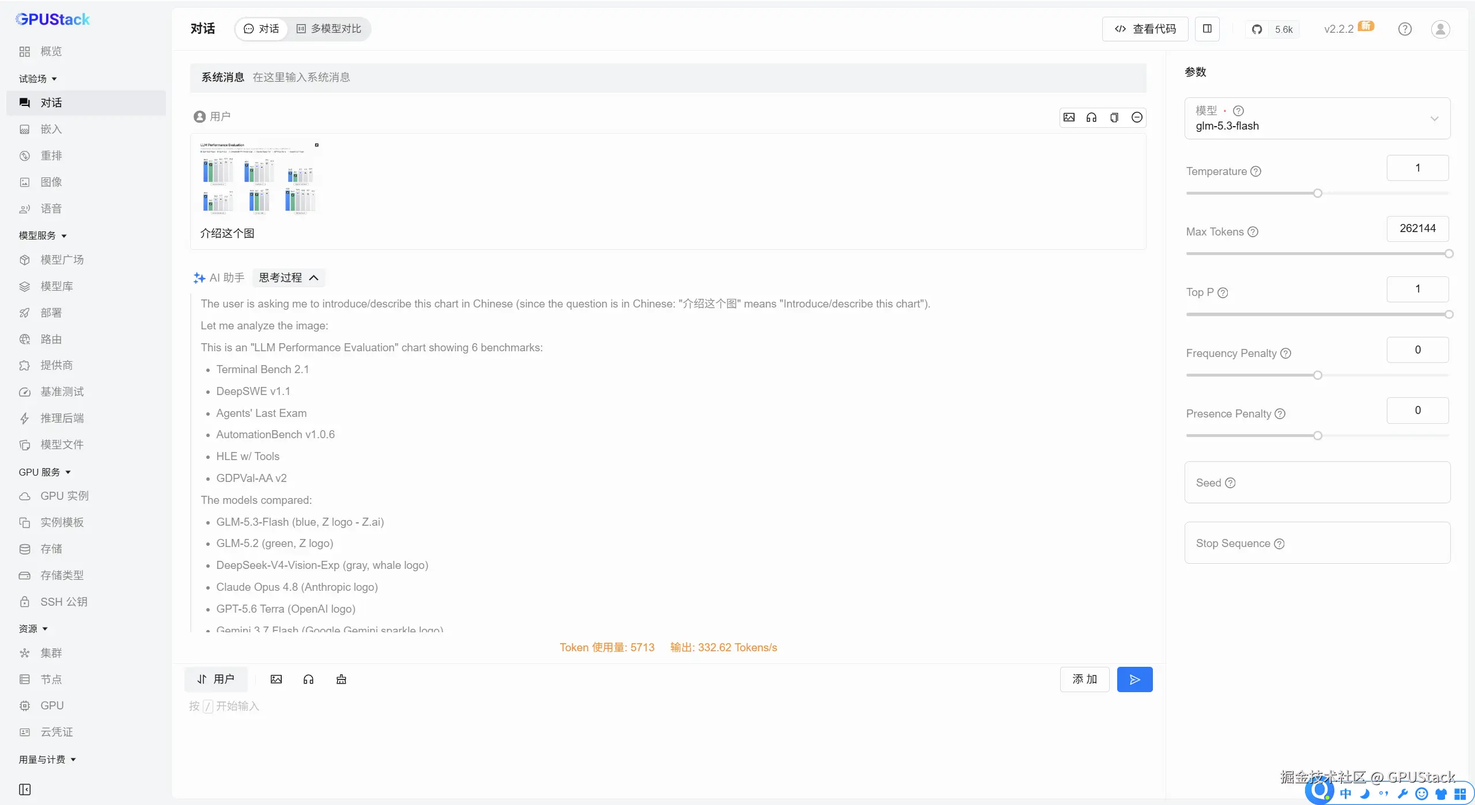Attach an image in the input toolbar
This screenshot has width=1475, height=805.
pos(276,679)
